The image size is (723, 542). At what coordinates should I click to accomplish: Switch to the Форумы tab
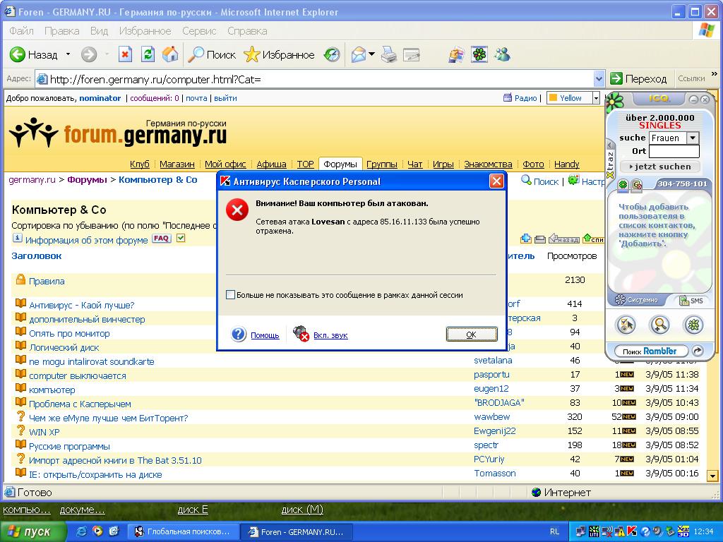coord(340,164)
